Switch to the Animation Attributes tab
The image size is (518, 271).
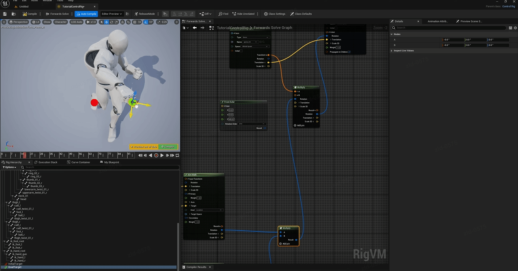click(x=437, y=21)
